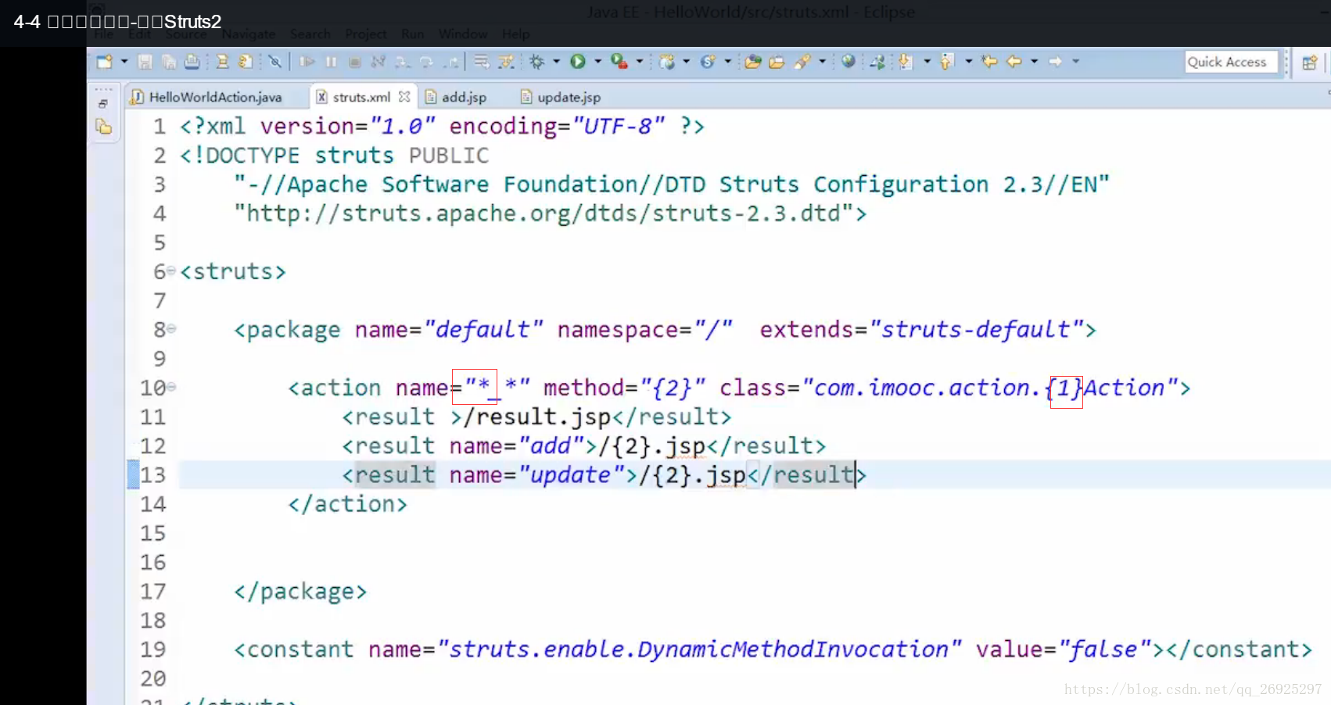Click the line 13 marker in the gutter
This screenshot has width=1331, height=705.
click(133, 474)
